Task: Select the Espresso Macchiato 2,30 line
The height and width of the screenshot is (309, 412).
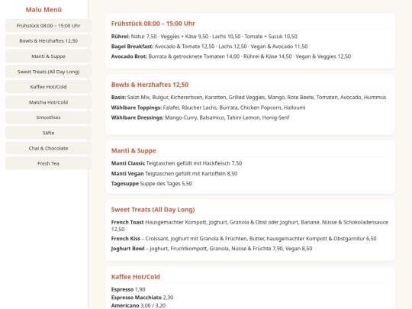Action: [142, 298]
